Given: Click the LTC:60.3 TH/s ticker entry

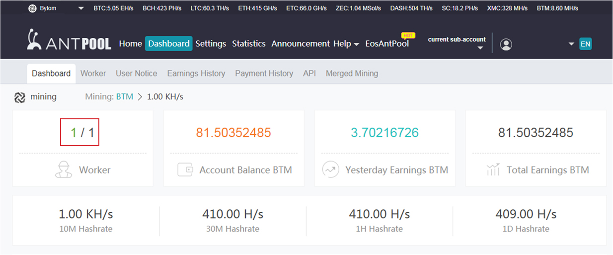Looking at the screenshot, I should pos(210,8).
